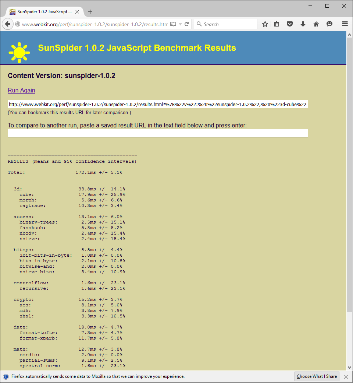Open the URL history dropdown arrow
This screenshot has width=353, height=383.
[x=180, y=24]
